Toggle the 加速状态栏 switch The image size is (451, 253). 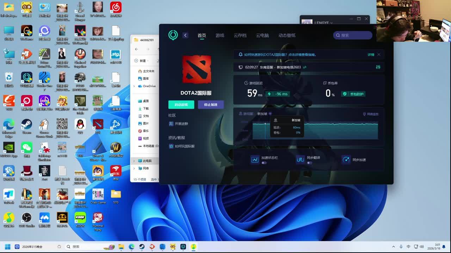[264, 163]
